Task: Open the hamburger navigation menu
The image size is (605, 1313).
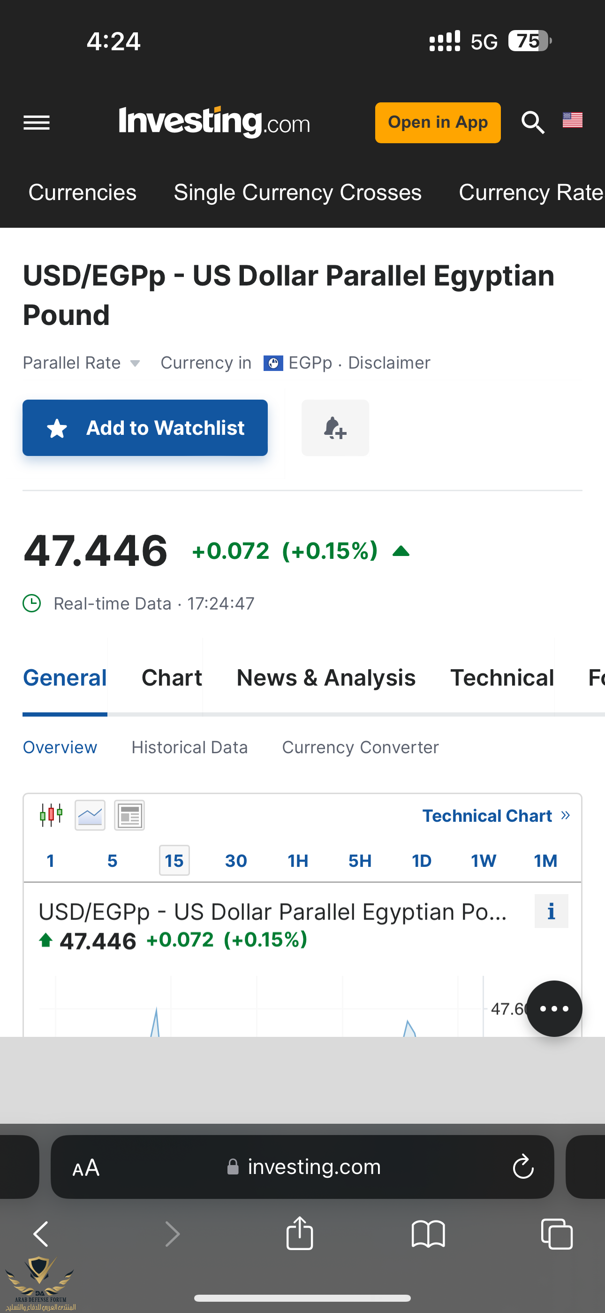Action: point(37,123)
